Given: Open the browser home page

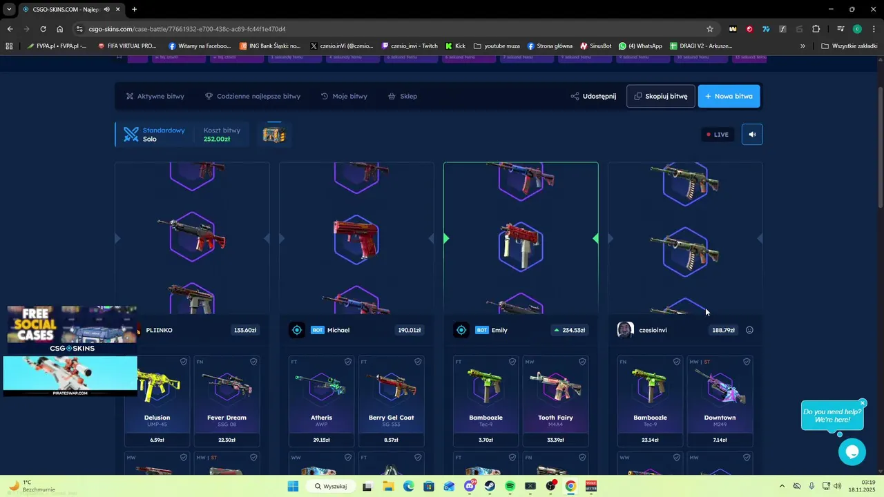Looking at the screenshot, I should [60, 29].
